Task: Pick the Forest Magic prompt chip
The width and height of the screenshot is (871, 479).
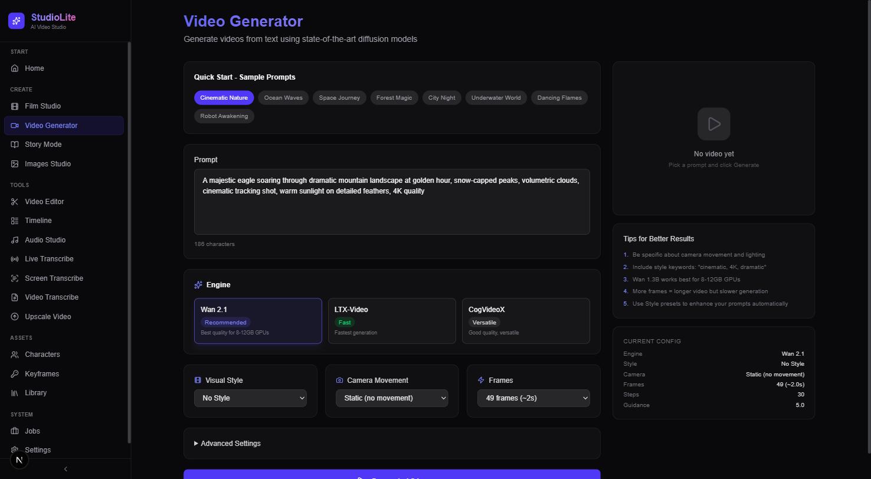Action: coord(394,98)
